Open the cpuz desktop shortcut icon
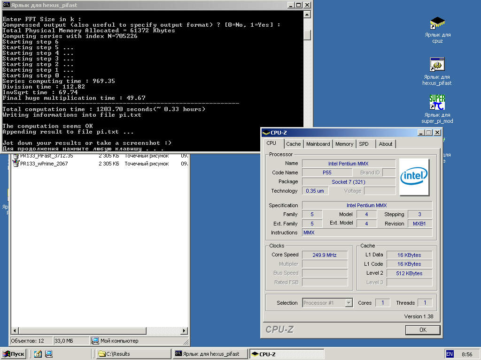 [437, 23]
